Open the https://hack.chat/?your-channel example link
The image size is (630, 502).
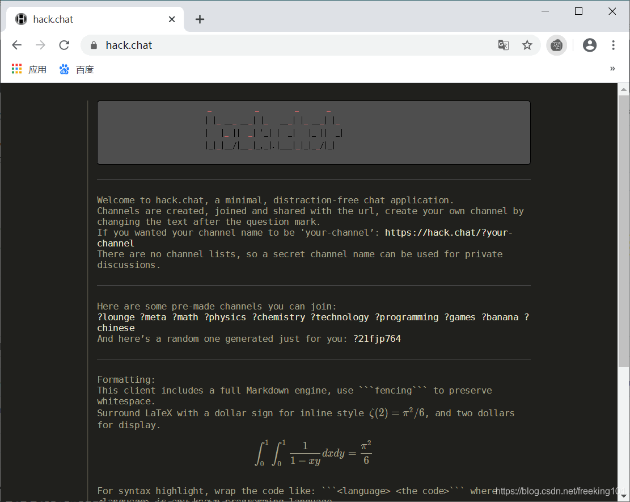(x=449, y=232)
